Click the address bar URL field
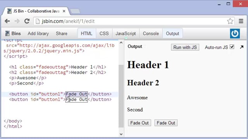 (x=134, y=21)
